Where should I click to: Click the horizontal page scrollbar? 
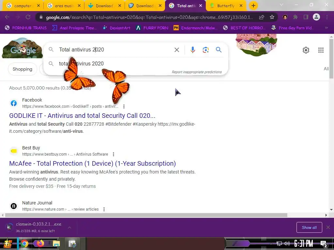[x=146, y=215]
